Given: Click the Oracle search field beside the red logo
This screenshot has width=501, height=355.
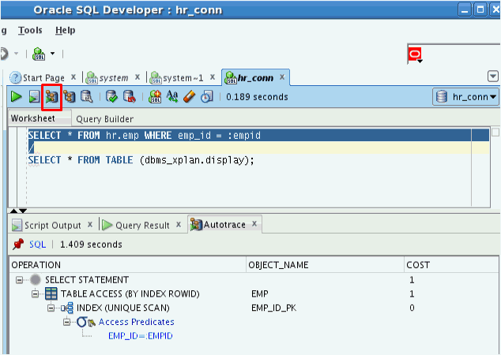Looking at the screenshot, I should [461, 54].
